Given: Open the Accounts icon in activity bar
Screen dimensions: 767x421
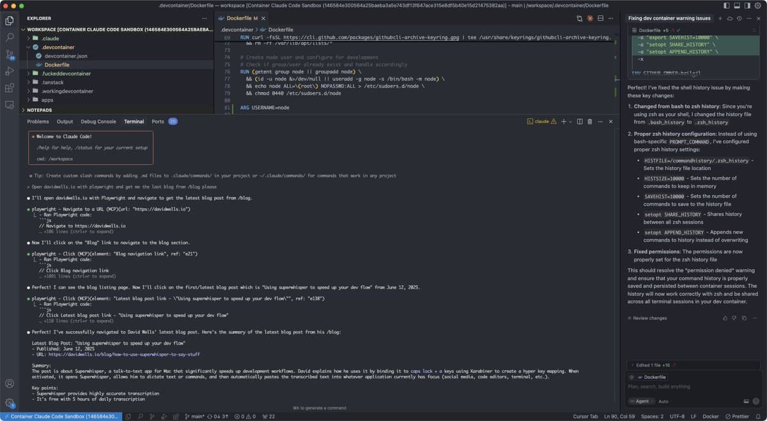Looking at the screenshot, I should point(10,384).
